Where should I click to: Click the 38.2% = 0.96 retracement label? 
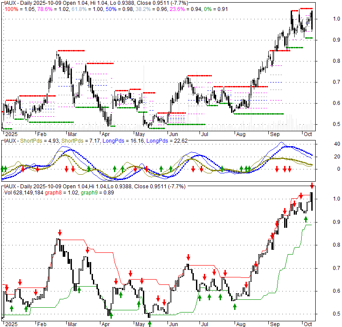(152, 9)
